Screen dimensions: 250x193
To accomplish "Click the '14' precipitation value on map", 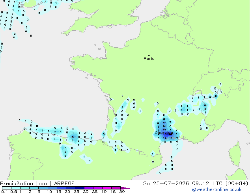I will [x=165, y=138].
